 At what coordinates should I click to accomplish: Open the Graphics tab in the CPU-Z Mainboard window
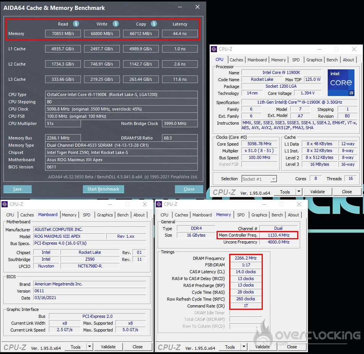coord(105,215)
